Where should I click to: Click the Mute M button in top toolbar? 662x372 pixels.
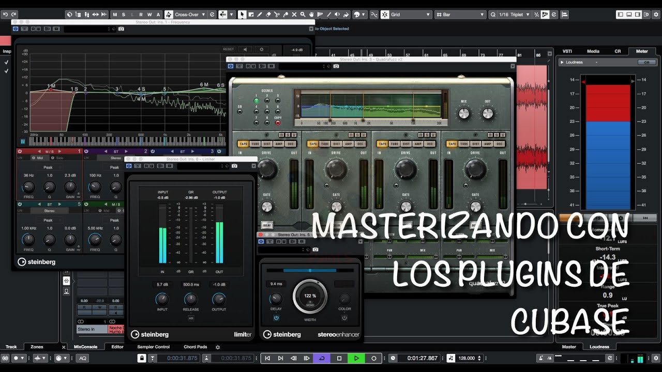[115, 14]
